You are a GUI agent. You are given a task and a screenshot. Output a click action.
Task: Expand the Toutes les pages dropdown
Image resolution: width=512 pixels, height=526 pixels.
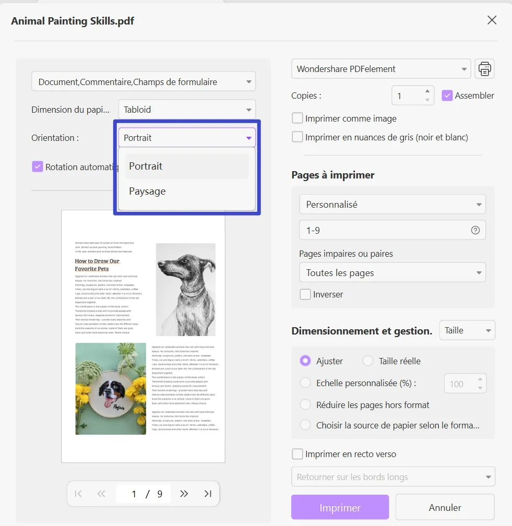click(392, 272)
